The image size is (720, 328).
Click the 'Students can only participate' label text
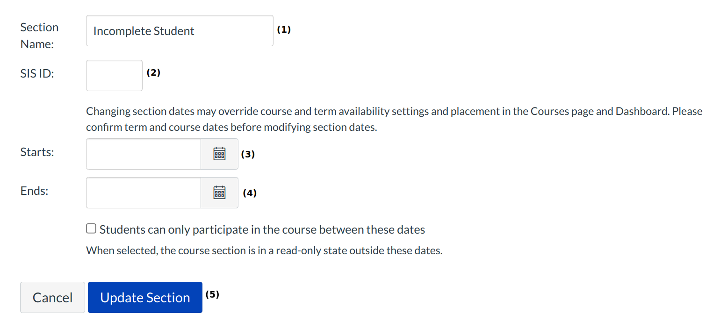coord(262,230)
